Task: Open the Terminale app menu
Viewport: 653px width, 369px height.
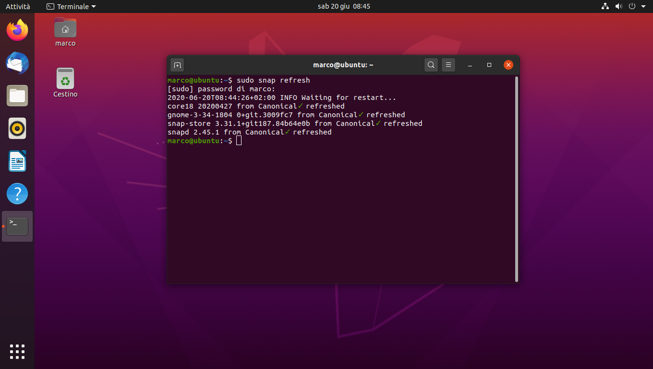Action: 71,6
